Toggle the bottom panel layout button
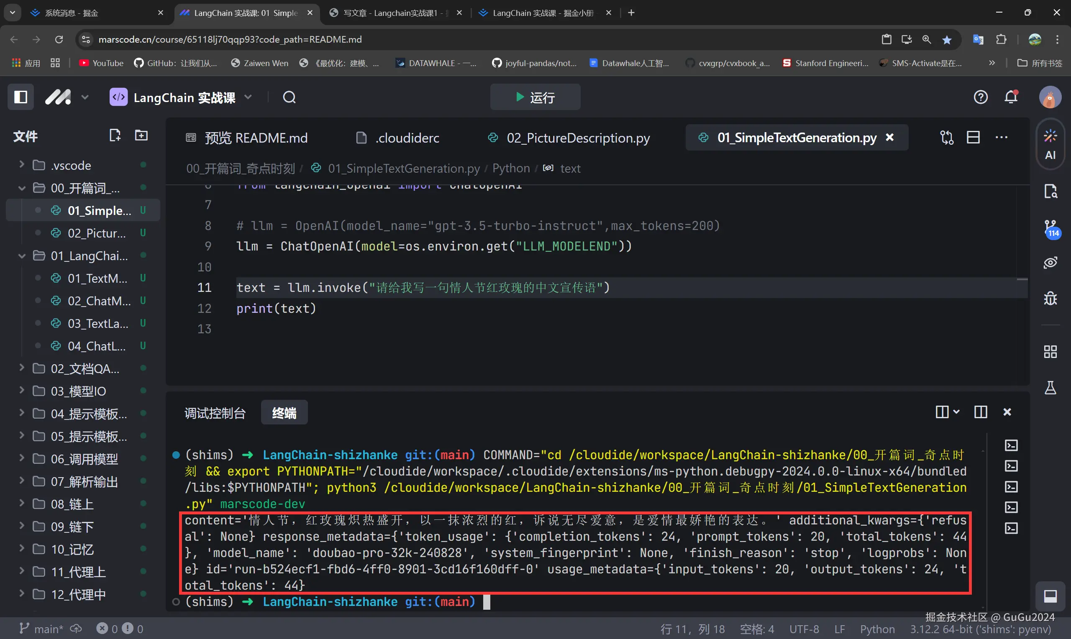 [x=1050, y=596]
